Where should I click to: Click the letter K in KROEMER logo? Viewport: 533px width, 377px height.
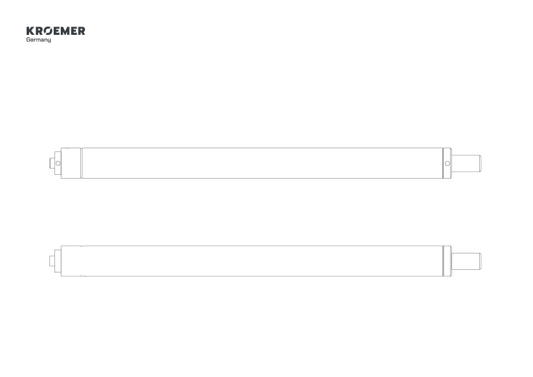30,31
